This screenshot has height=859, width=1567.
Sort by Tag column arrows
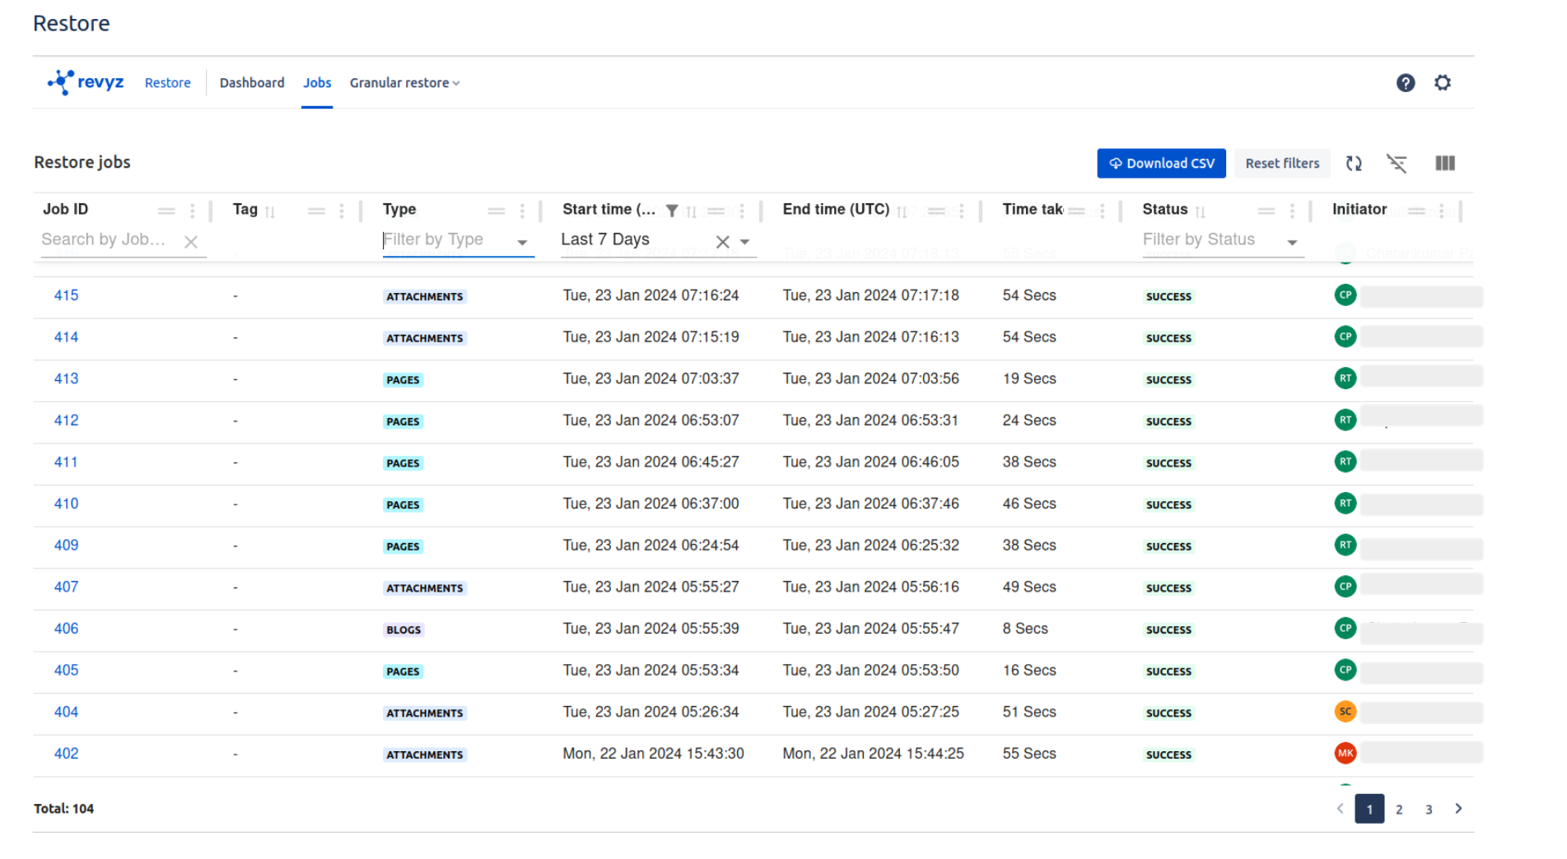(x=270, y=211)
